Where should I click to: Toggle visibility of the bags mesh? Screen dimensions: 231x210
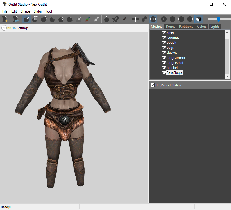point(164,47)
